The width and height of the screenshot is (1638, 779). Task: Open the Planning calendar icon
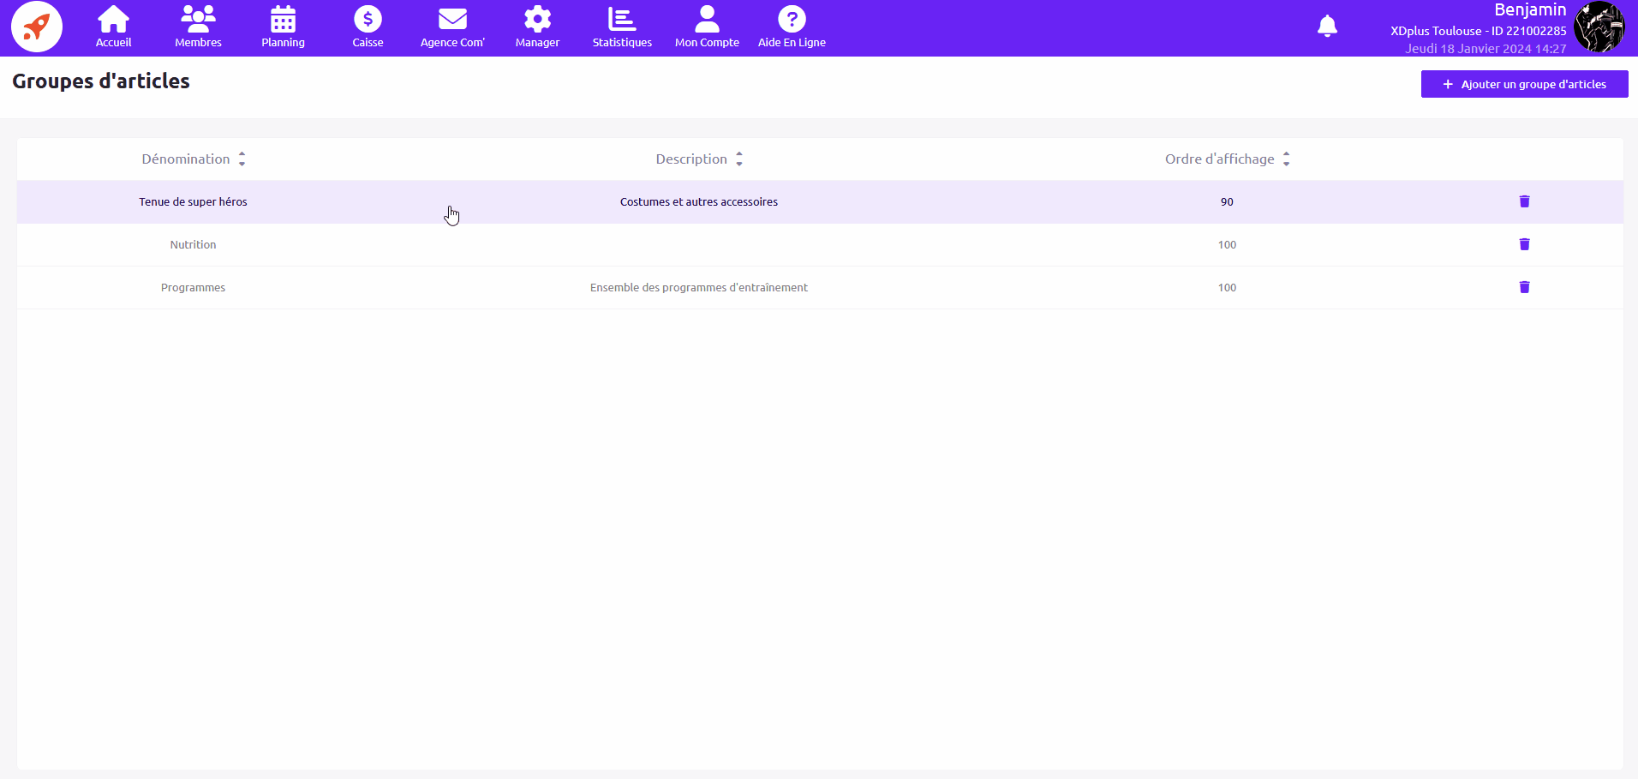click(x=283, y=19)
